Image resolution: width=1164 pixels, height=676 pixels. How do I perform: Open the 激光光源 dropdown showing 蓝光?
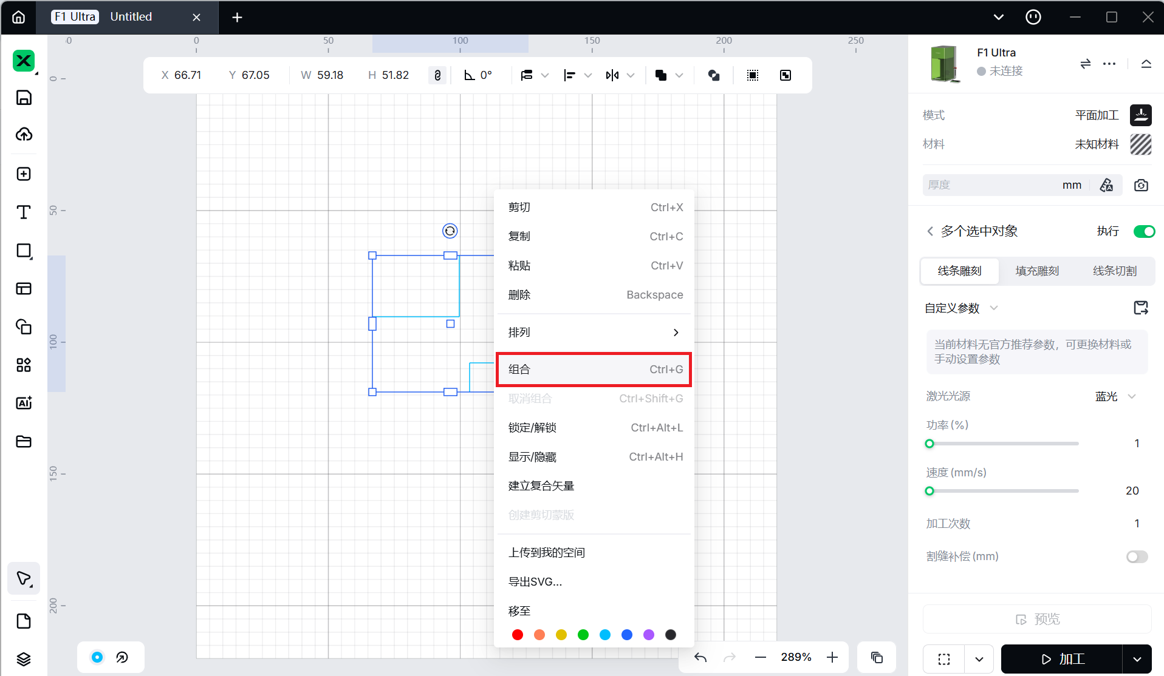coord(1115,396)
